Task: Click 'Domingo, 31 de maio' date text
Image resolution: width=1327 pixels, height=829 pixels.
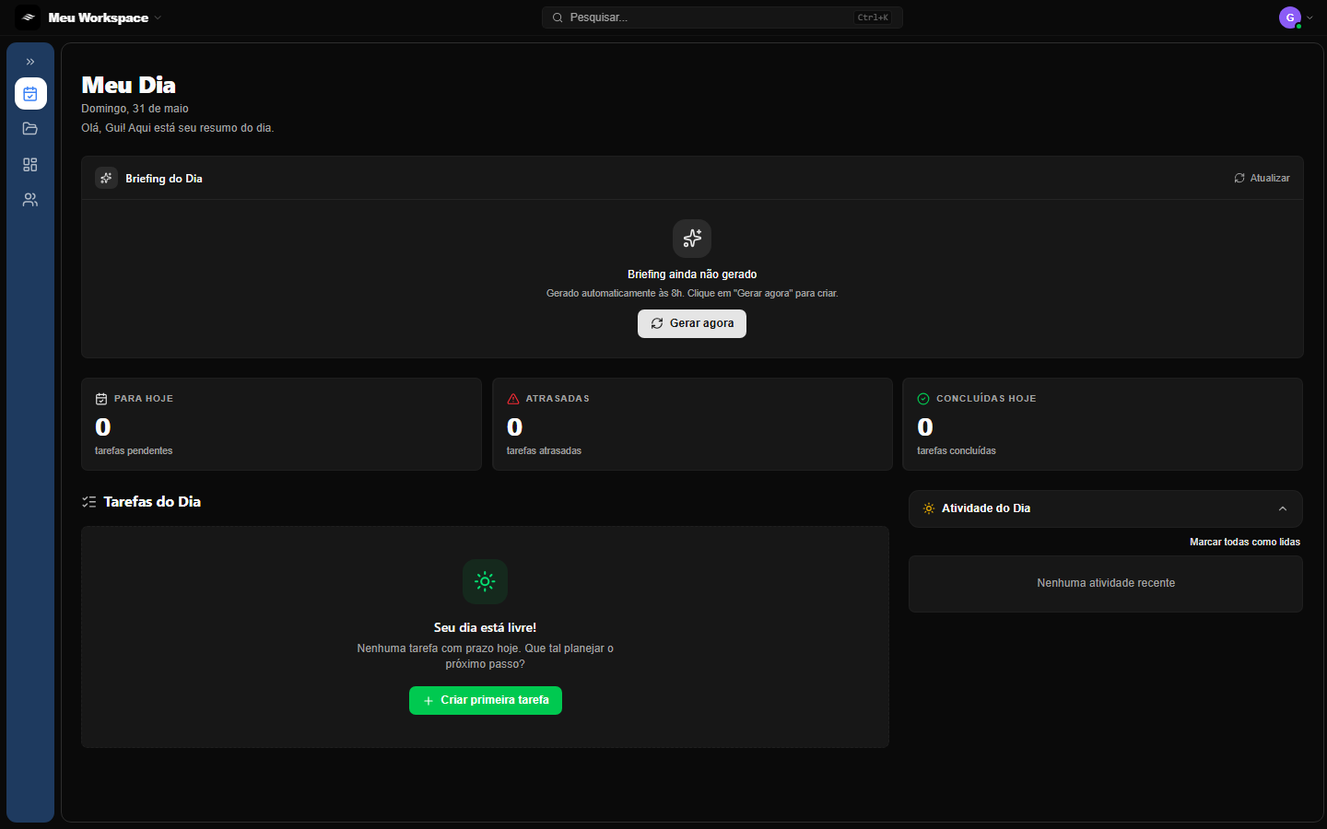Action: click(x=135, y=109)
